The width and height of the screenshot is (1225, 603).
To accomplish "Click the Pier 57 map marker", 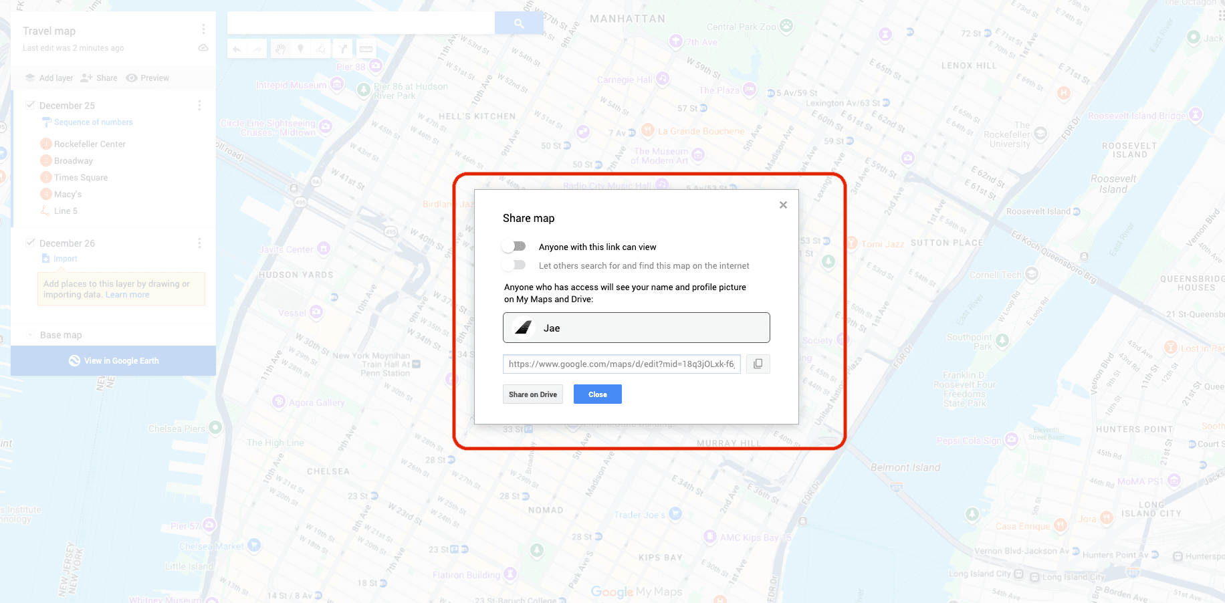I will pyautogui.click(x=209, y=525).
